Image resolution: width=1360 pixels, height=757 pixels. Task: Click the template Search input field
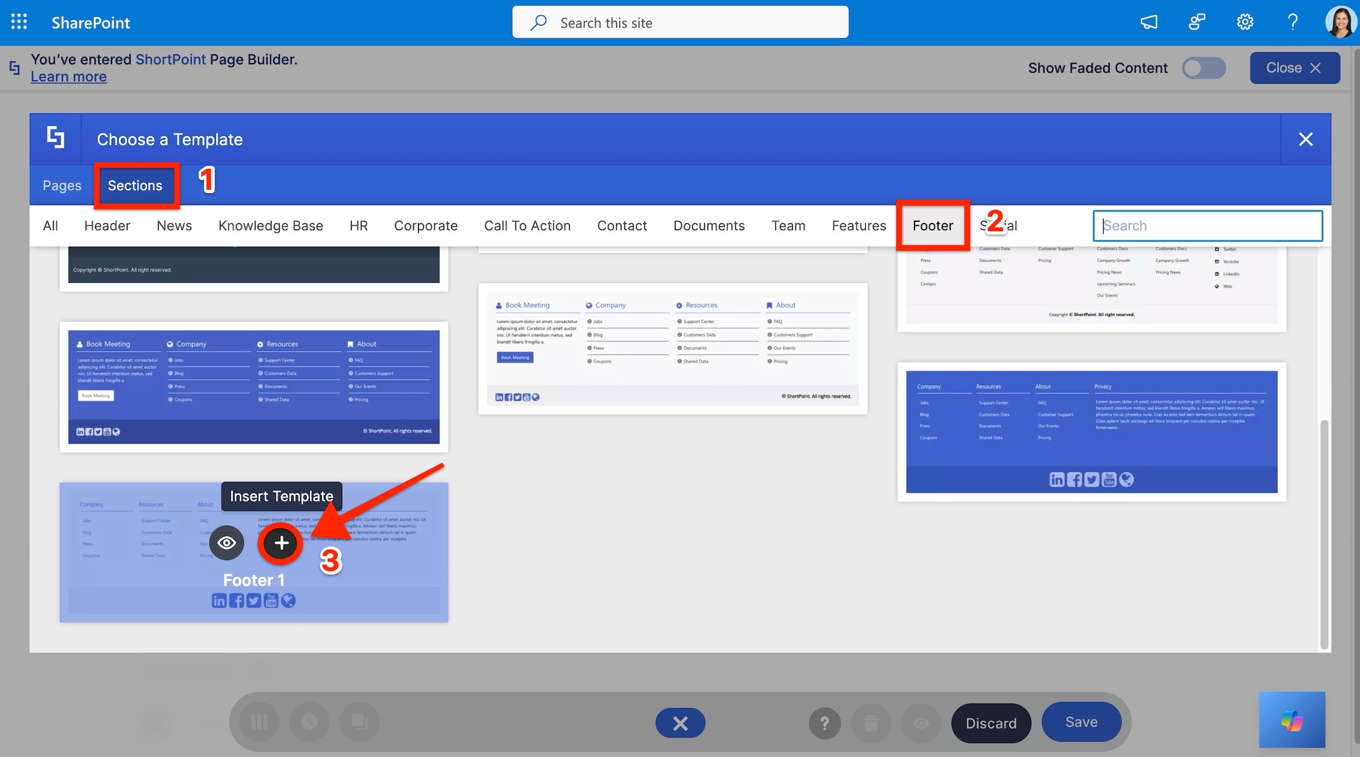pos(1208,226)
